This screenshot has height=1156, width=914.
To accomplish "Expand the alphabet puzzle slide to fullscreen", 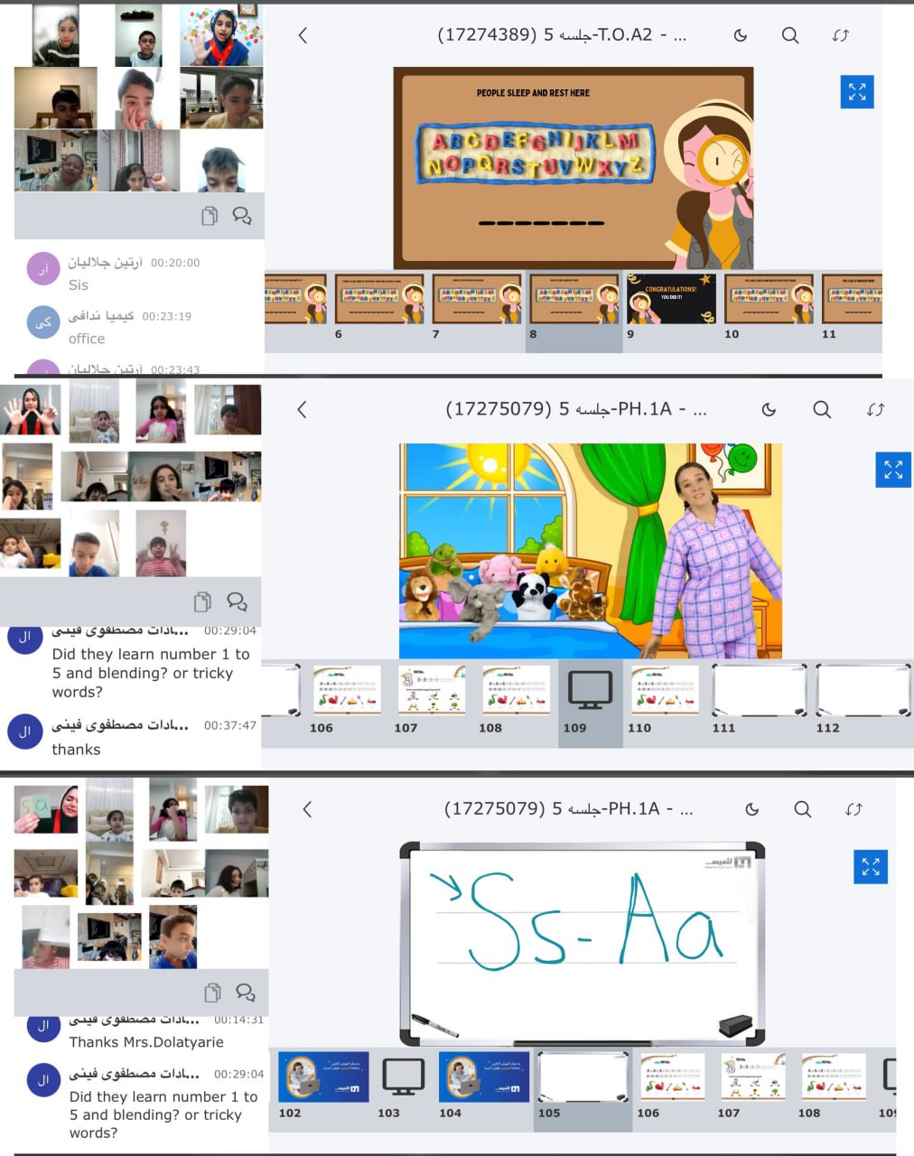I will pos(857,92).
